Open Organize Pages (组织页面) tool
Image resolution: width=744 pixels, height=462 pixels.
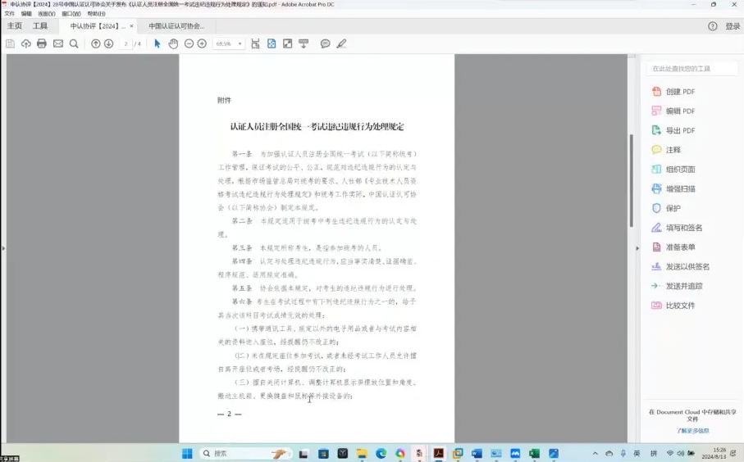673,170
